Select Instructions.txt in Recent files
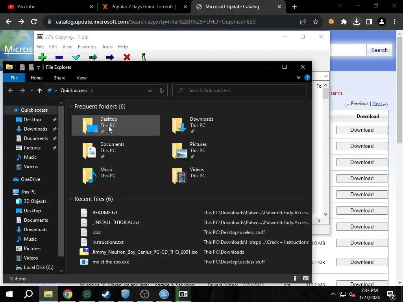This screenshot has height=302, width=403. coord(108,242)
